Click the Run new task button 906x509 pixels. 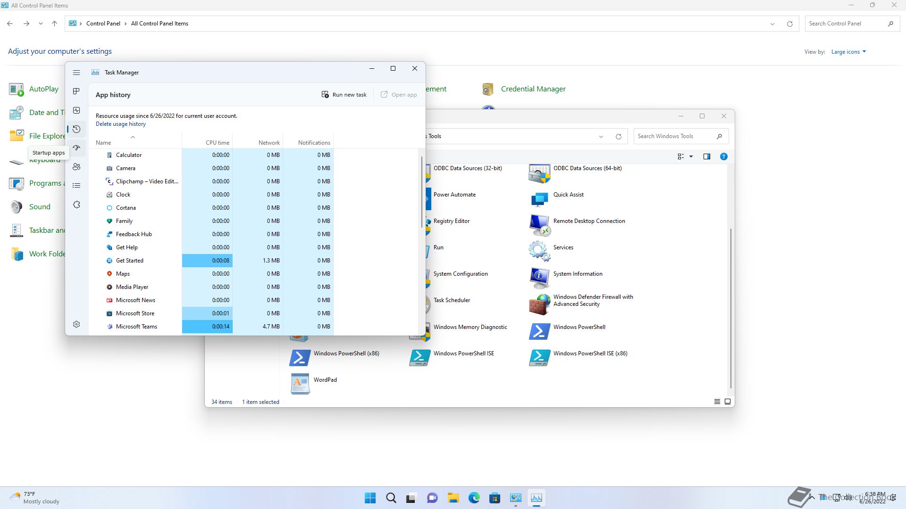[x=344, y=95]
